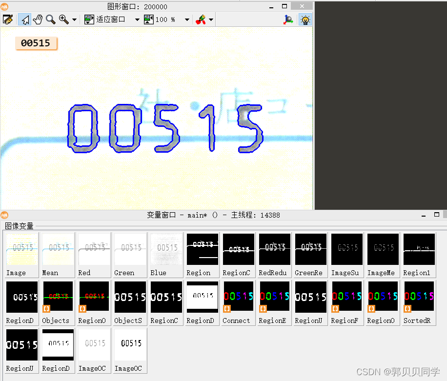Image resolution: width=447 pixels, height=381 pixels.
Task: Click the 3D pose axes icon
Action: coord(288,20)
